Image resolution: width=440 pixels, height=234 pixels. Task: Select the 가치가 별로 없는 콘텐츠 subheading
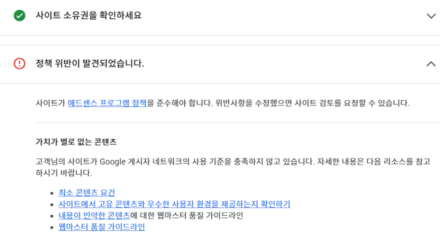[76, 142]
